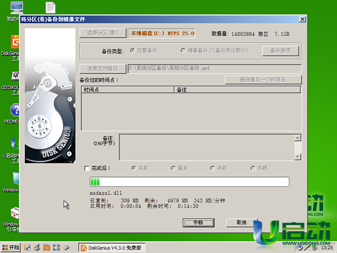Open 备份选项 backup options

(x=280, y=51)
